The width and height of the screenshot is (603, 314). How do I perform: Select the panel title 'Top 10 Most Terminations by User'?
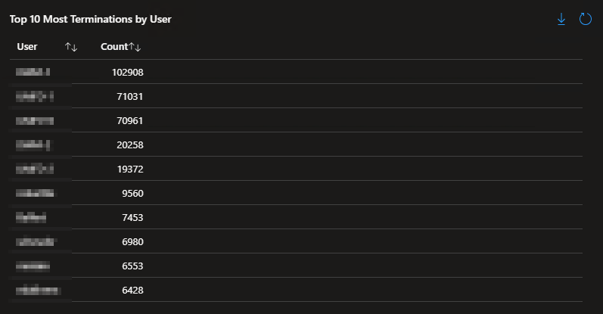coord(90,19)
